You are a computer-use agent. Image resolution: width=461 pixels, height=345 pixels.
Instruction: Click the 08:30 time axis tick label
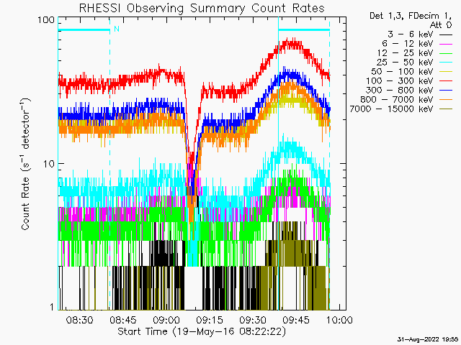pos(79,320)
